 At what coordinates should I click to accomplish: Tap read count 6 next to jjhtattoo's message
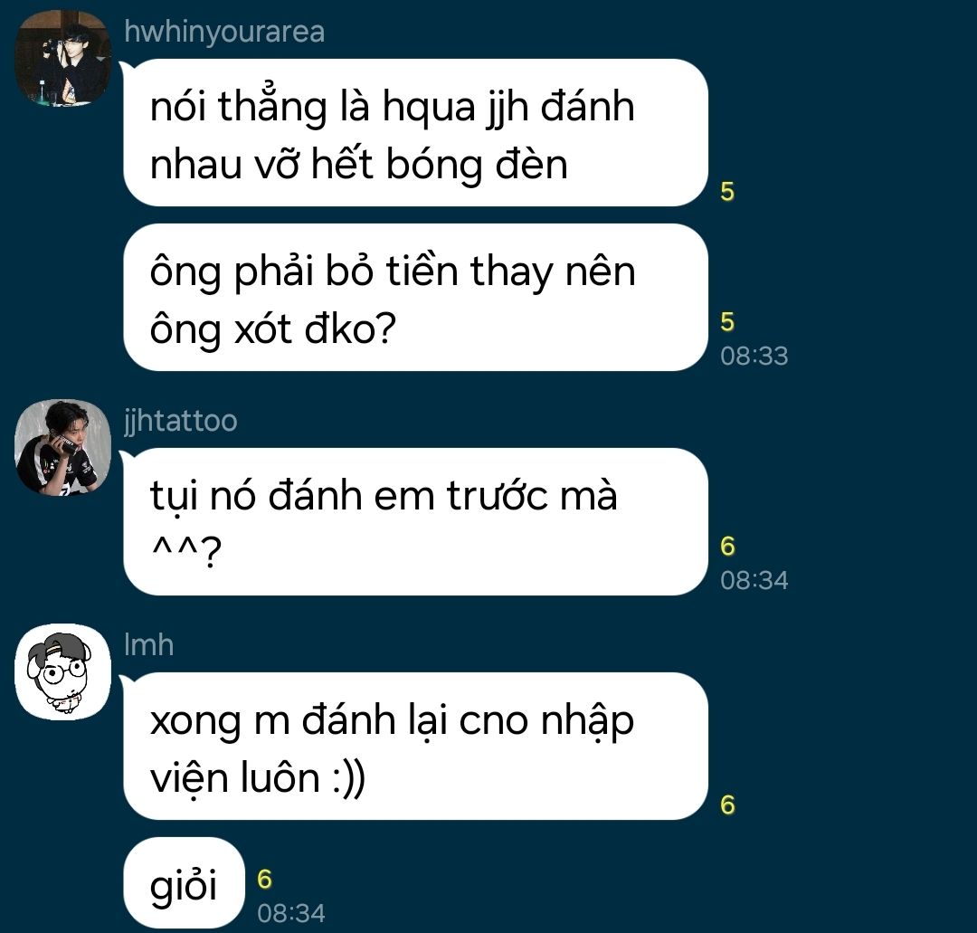tap(727, 546)
